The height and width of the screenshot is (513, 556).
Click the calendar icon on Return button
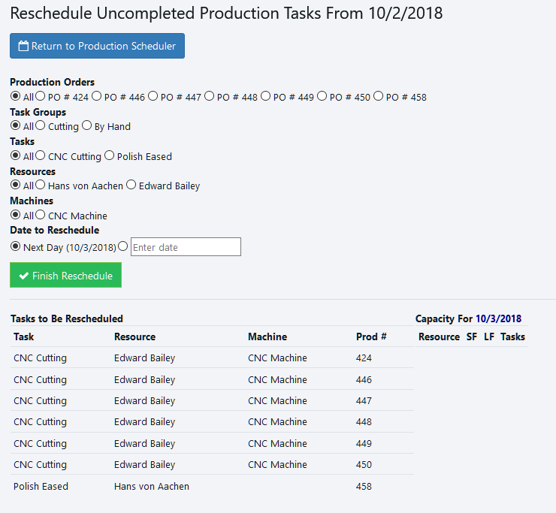23,47
